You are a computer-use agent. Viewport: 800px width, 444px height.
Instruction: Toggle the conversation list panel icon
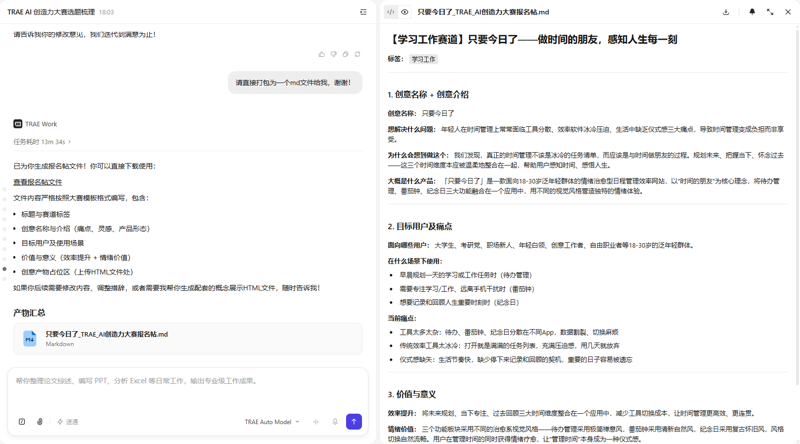(x=363, y=12)
